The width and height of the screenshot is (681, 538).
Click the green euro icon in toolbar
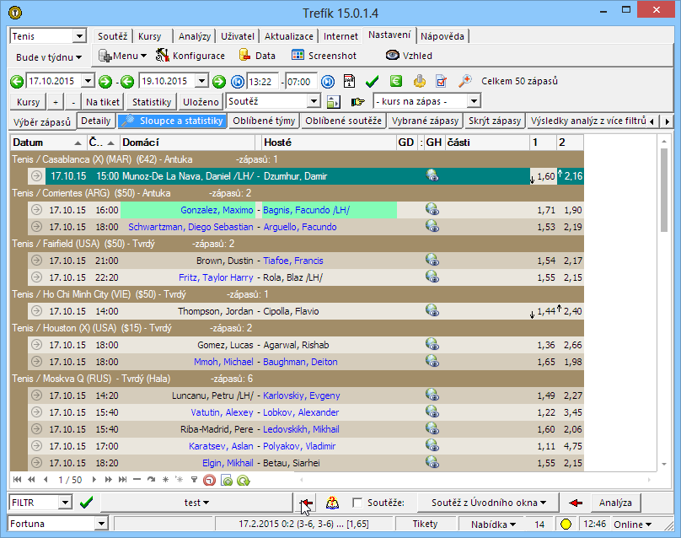(x=395, y=82)
